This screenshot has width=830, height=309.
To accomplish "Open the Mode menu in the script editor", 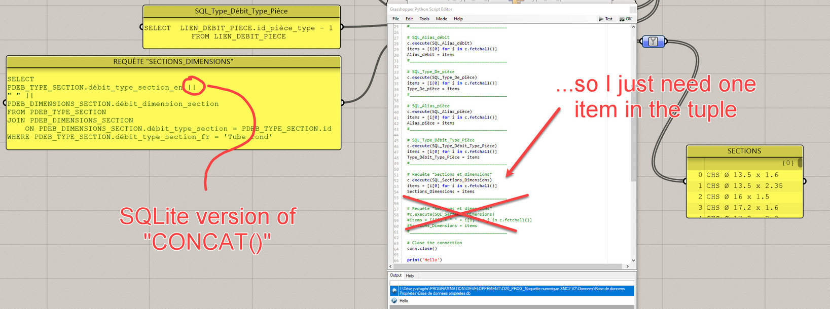I will [442, 19].
